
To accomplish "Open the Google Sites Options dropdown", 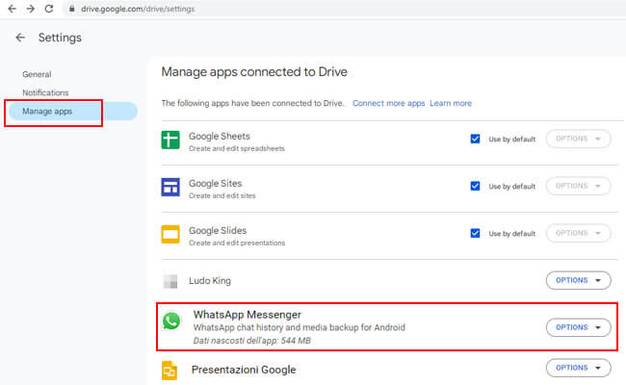I will point(578,186).
